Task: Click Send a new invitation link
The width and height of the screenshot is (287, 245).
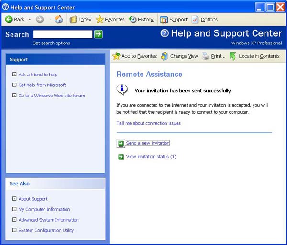Action: coord(148,143)
